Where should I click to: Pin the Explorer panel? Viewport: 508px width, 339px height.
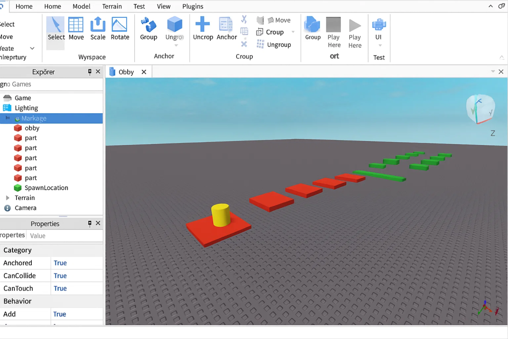click(90, 72)
